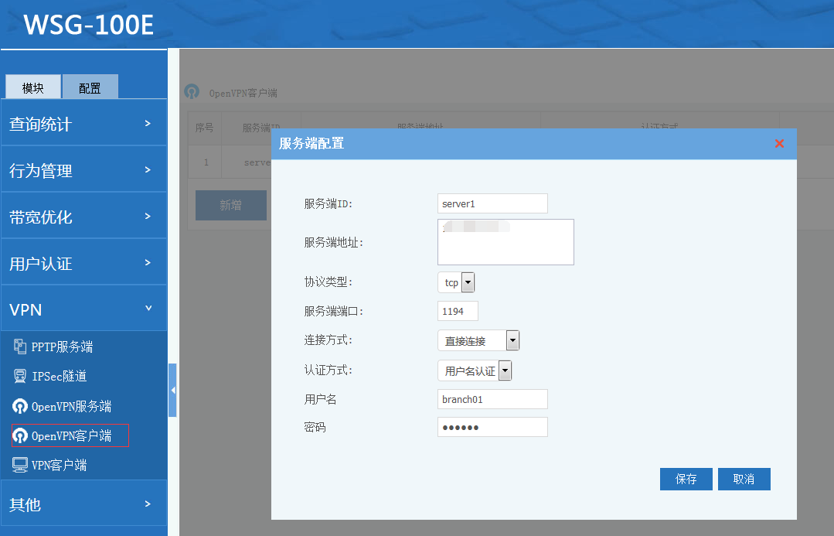
Task: Expand the 查询统计 menu section
Action: coord(83,124)
